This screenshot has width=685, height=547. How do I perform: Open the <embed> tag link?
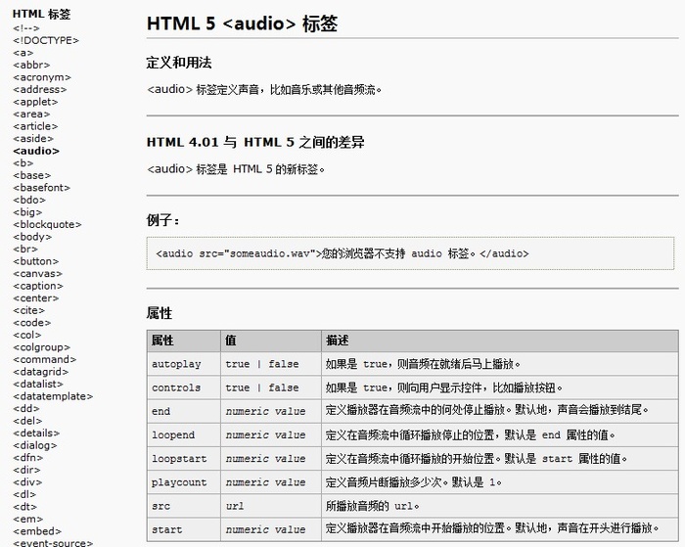pos(37,531)
